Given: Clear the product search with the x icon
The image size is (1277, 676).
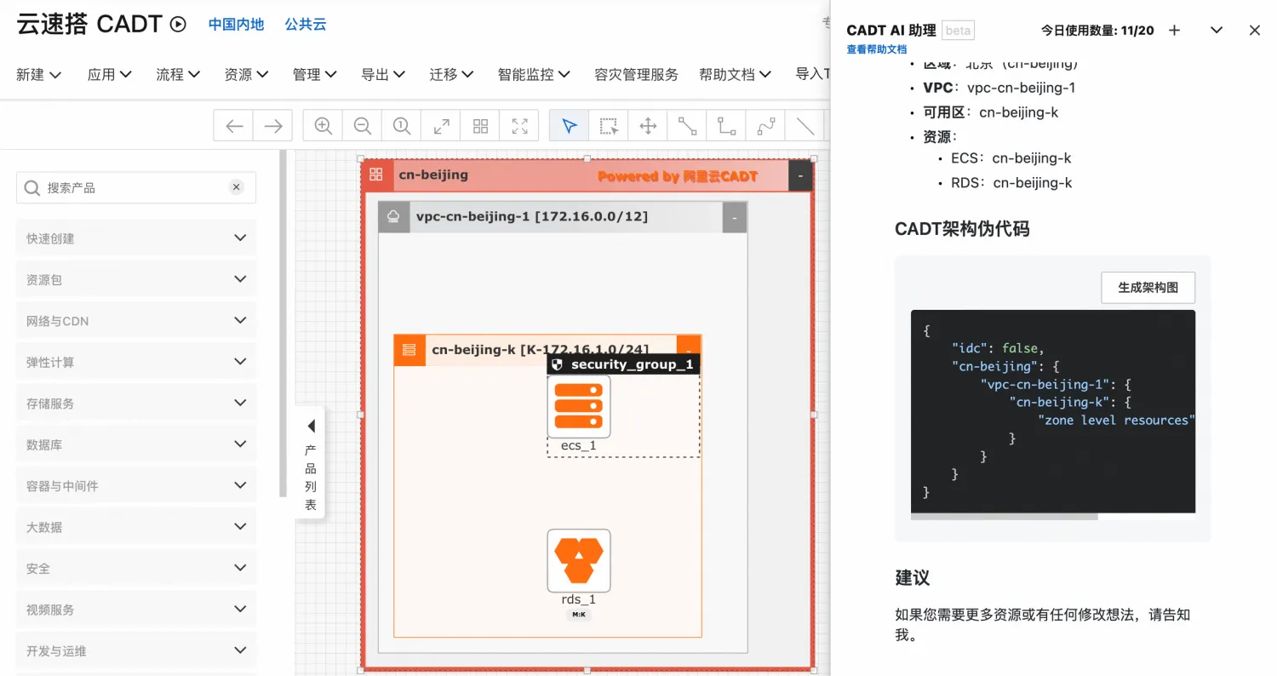Looking at the screenshot, I should (237, 187).
